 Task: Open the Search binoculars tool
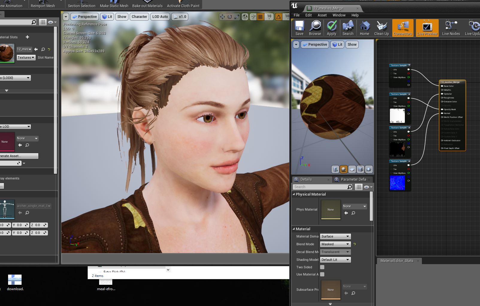pyautogui.click(x=348, y=28)
